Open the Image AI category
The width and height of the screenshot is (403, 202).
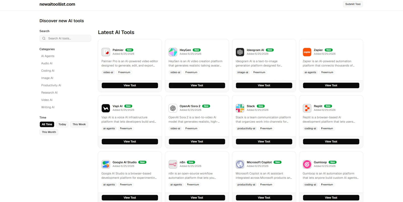[47, 78]
